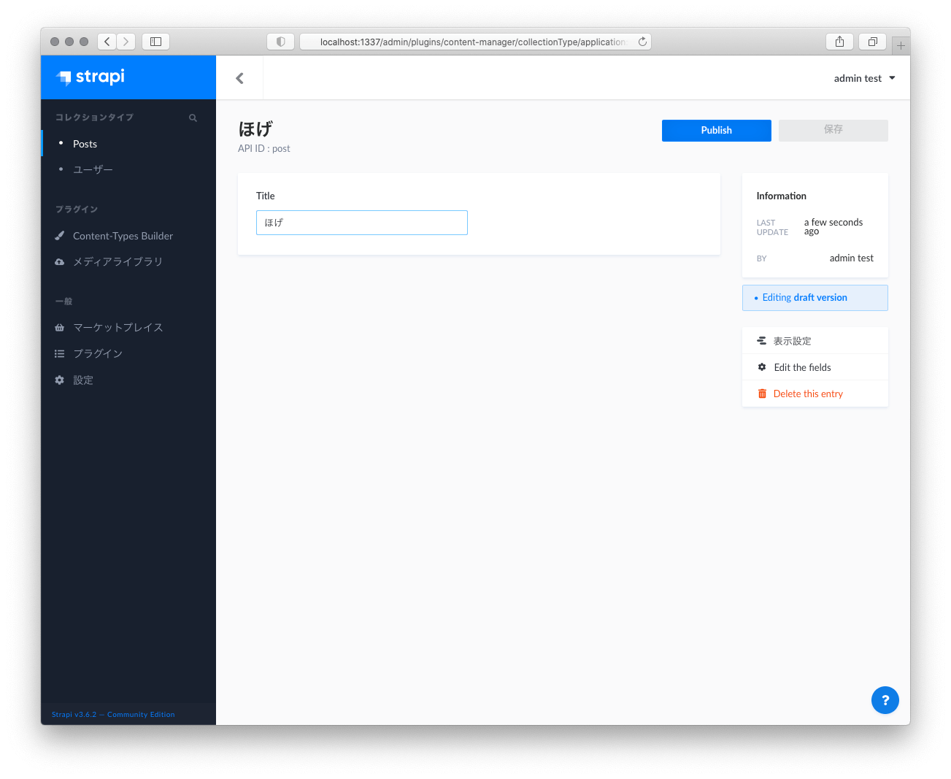Toggle the Safari sidebar
Image resolution: width=951 pixels, height=779 pixels.
tap(155, 42)
